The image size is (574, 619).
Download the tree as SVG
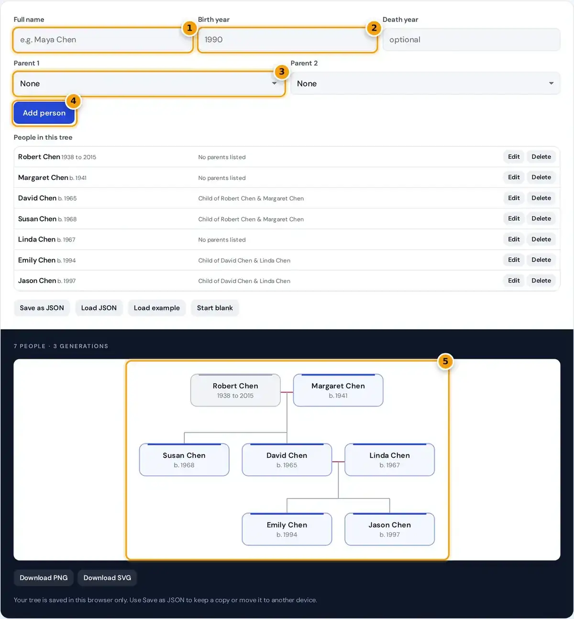(x=107, y=578)
